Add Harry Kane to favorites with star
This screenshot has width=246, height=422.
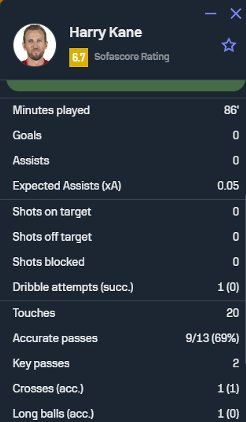coord(229,46)
